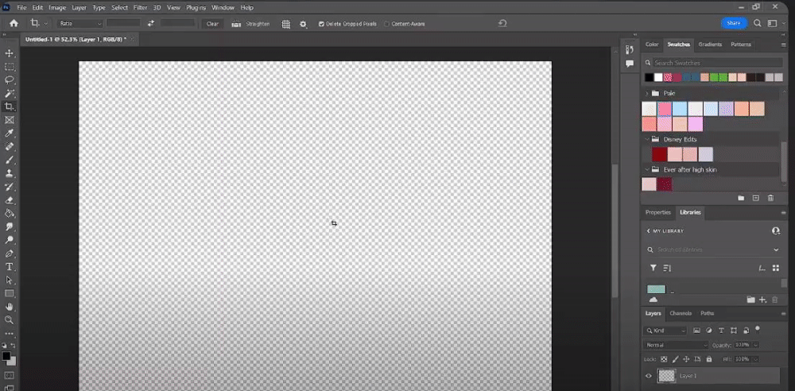Toggle Delete Cropped Pixels checkbox
The height and width of the screenshot is (391, 795).
tap(321, 24)
